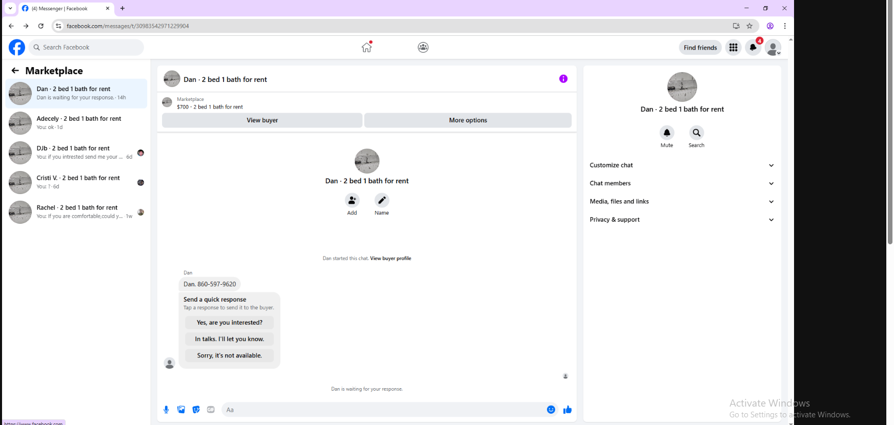Open Rachel's rental conversation

[x=76, y=212]
